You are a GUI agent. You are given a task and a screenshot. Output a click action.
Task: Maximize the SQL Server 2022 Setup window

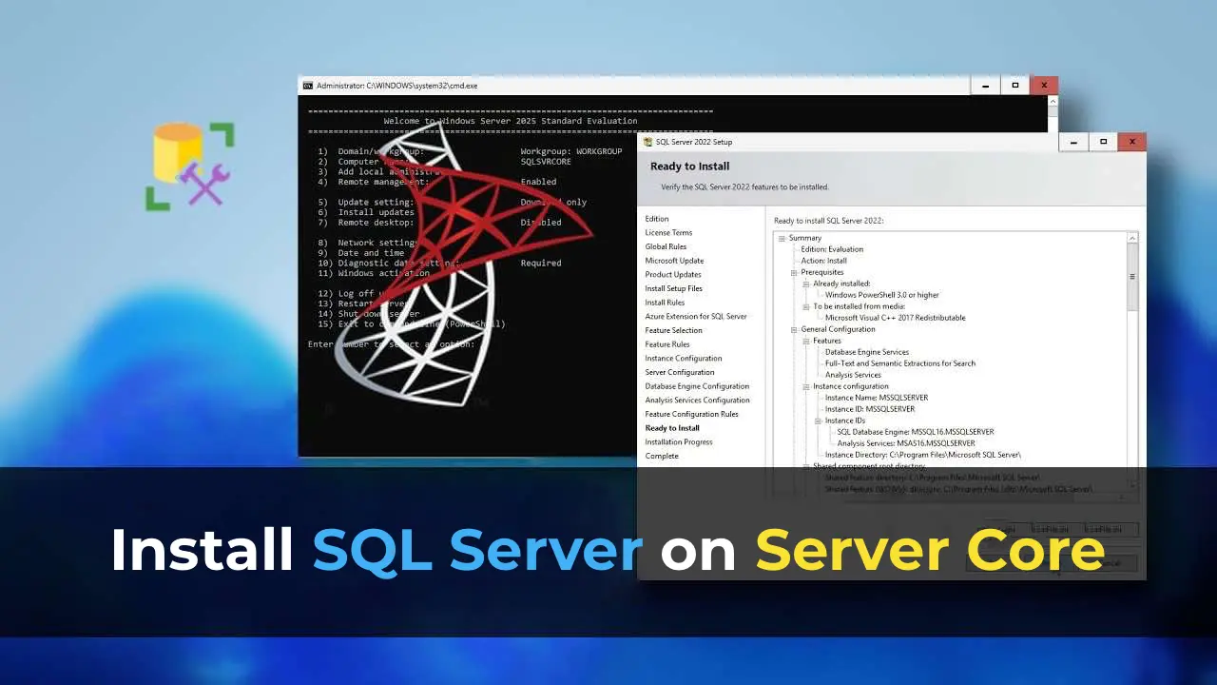(1103, 142)
